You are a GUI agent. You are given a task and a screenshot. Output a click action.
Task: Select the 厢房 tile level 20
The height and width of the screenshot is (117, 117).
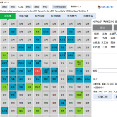38,63
